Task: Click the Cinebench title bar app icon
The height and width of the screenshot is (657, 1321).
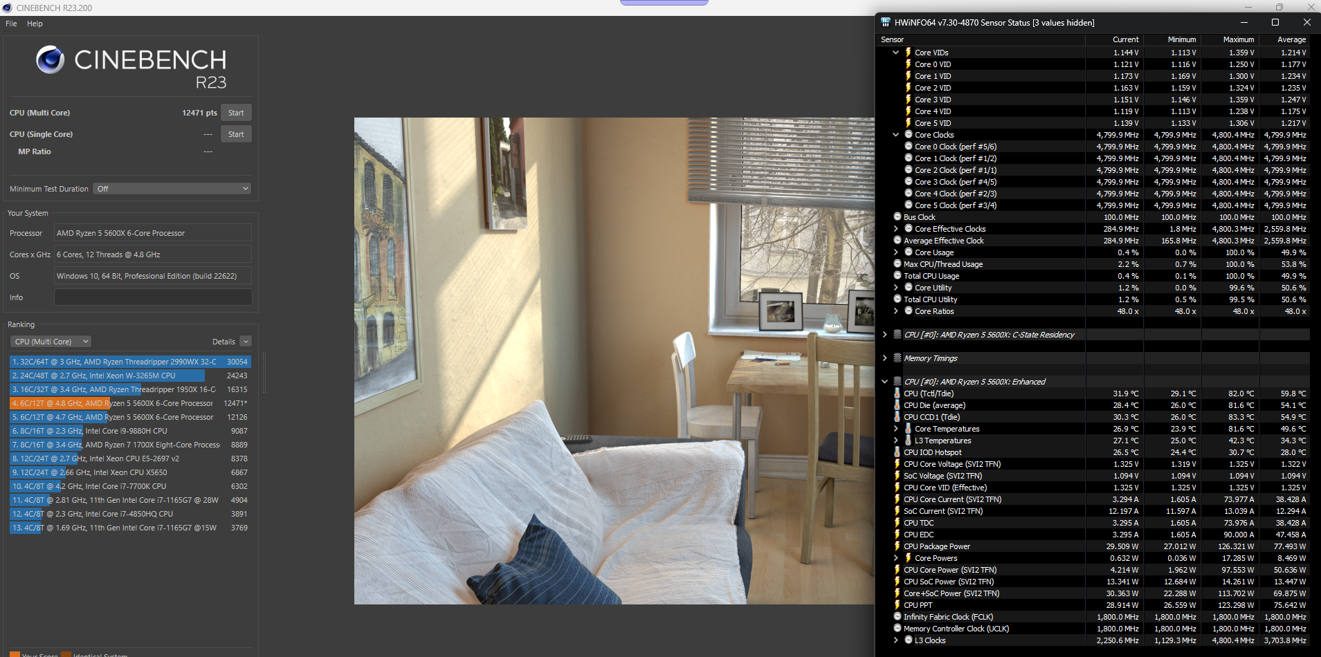Action: point(7,8)
